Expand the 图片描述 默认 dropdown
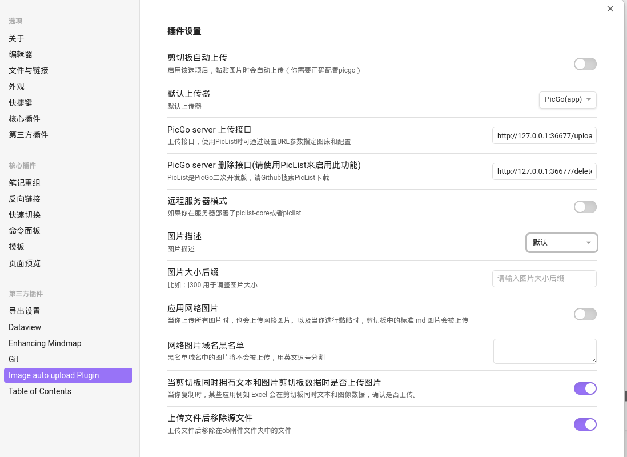The height and width of the screenshot is (457, 627). [x=561, y=243]
